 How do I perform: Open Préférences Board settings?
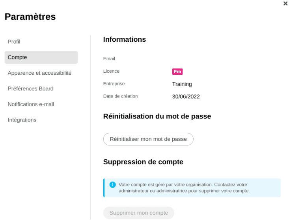pos(31,88)
